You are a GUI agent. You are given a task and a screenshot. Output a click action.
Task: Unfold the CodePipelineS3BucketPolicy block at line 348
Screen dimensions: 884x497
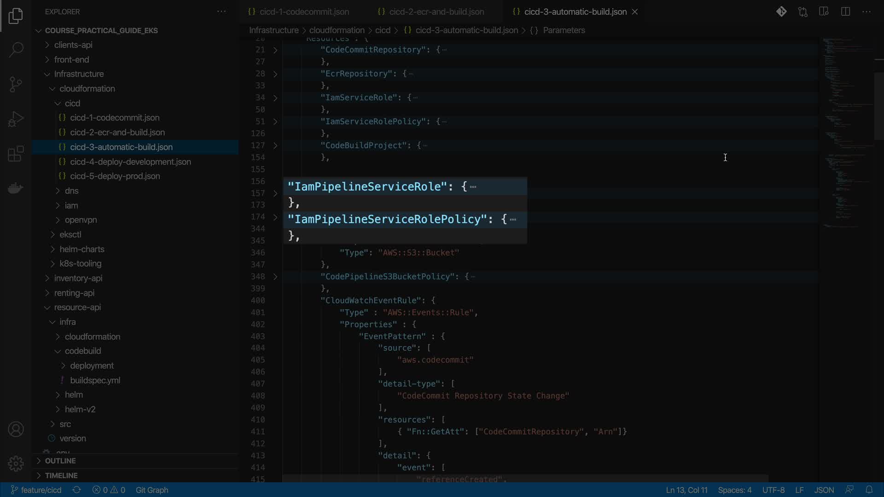point(275,277)
